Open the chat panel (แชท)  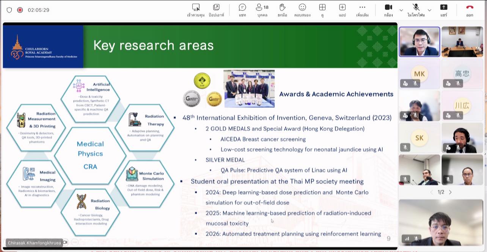(242, 10)
